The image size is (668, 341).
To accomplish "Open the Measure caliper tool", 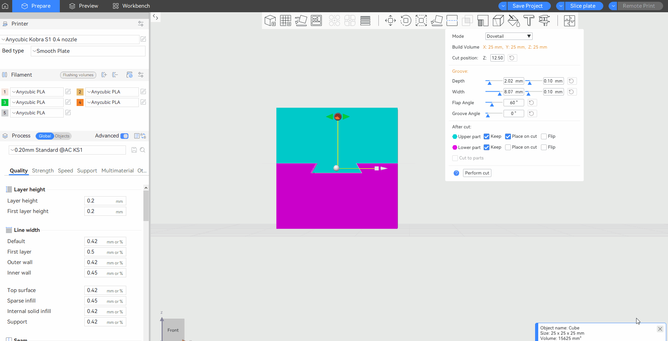I will click(x=544, y=21).
